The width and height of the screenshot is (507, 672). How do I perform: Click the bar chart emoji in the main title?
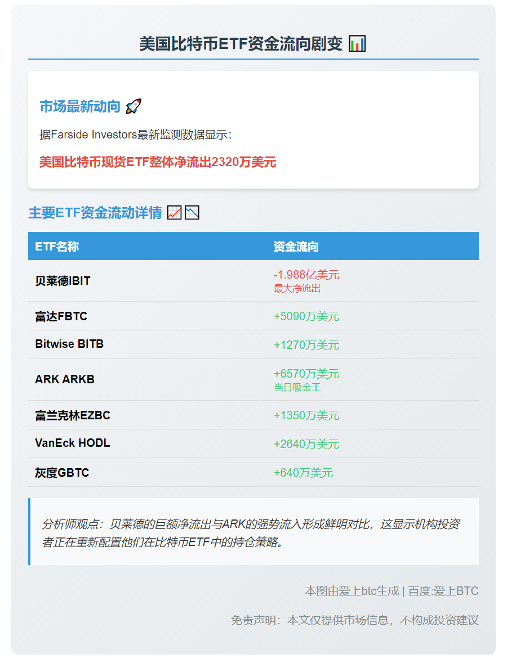coord(358,43)
